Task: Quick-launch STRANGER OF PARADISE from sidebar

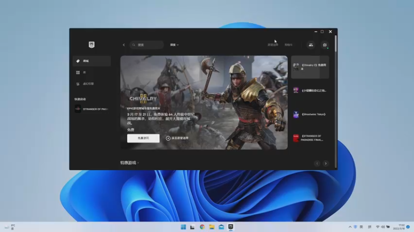Action: tap(92, 109)
